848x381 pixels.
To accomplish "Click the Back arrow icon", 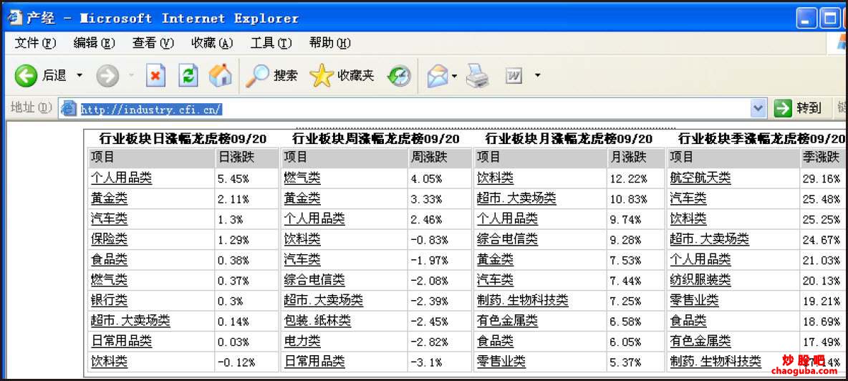I will coord(25,76).
